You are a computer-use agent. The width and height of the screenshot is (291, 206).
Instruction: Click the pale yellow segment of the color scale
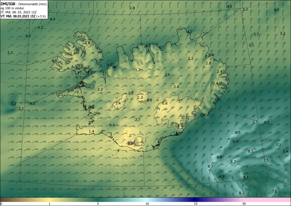49,200
